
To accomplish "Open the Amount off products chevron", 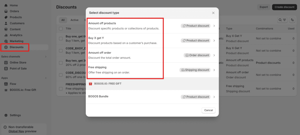I will click(x=214, y=26).
